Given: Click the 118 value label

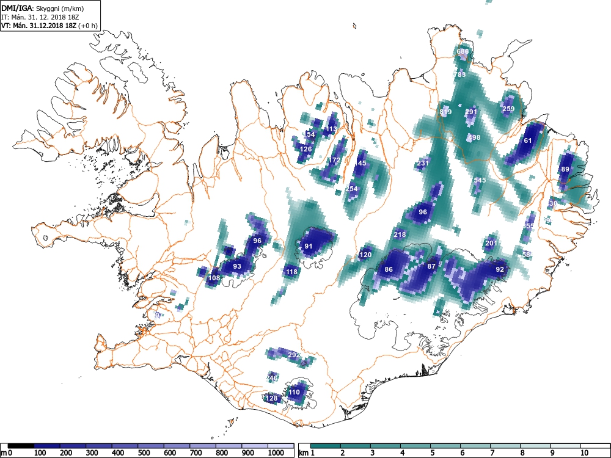Looking at the screenshot, I should click(291, 272).
